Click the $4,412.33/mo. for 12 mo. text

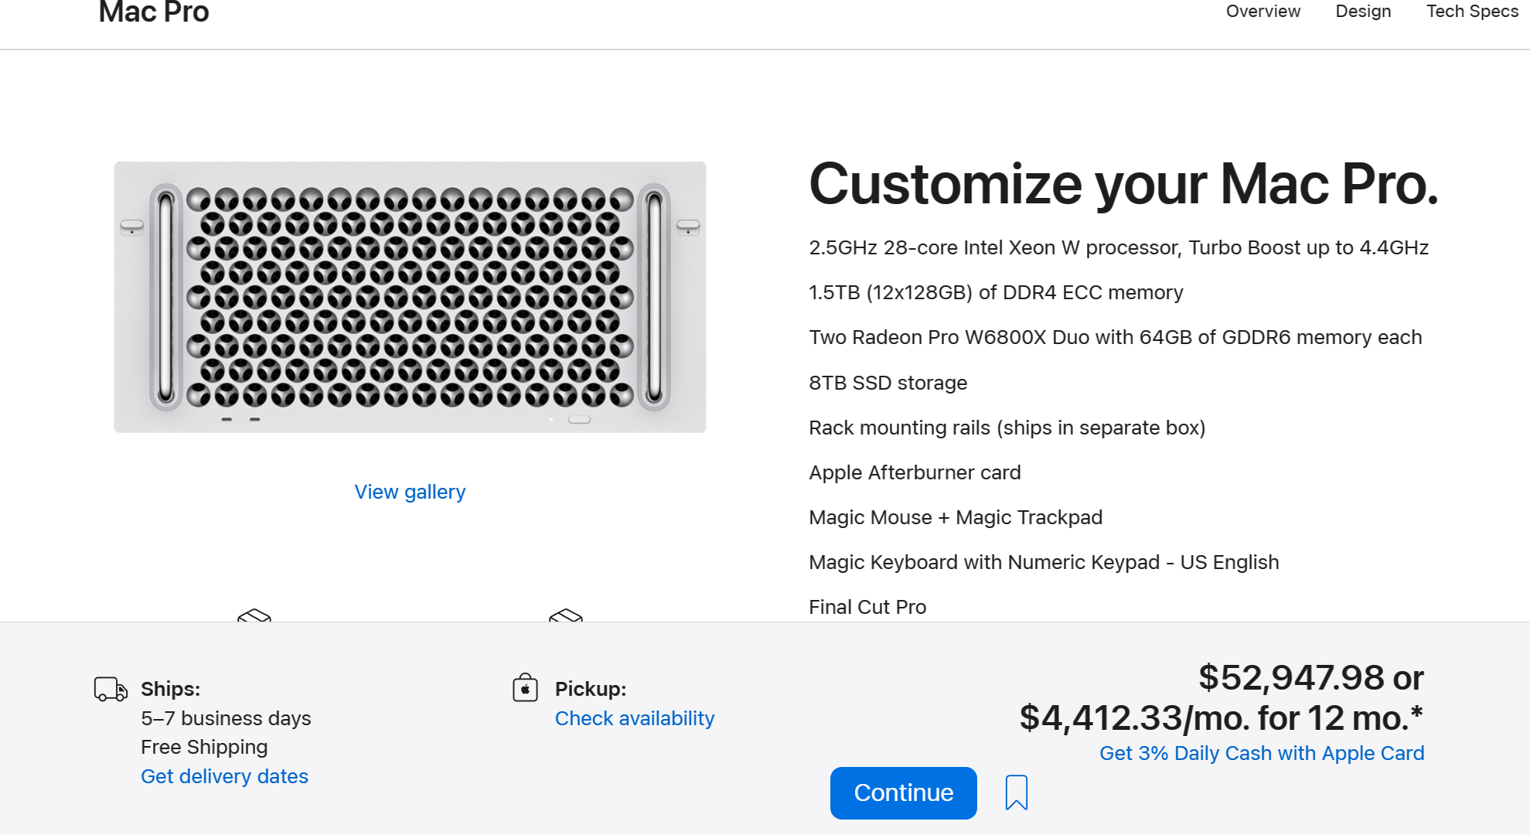pos(1222,718)
